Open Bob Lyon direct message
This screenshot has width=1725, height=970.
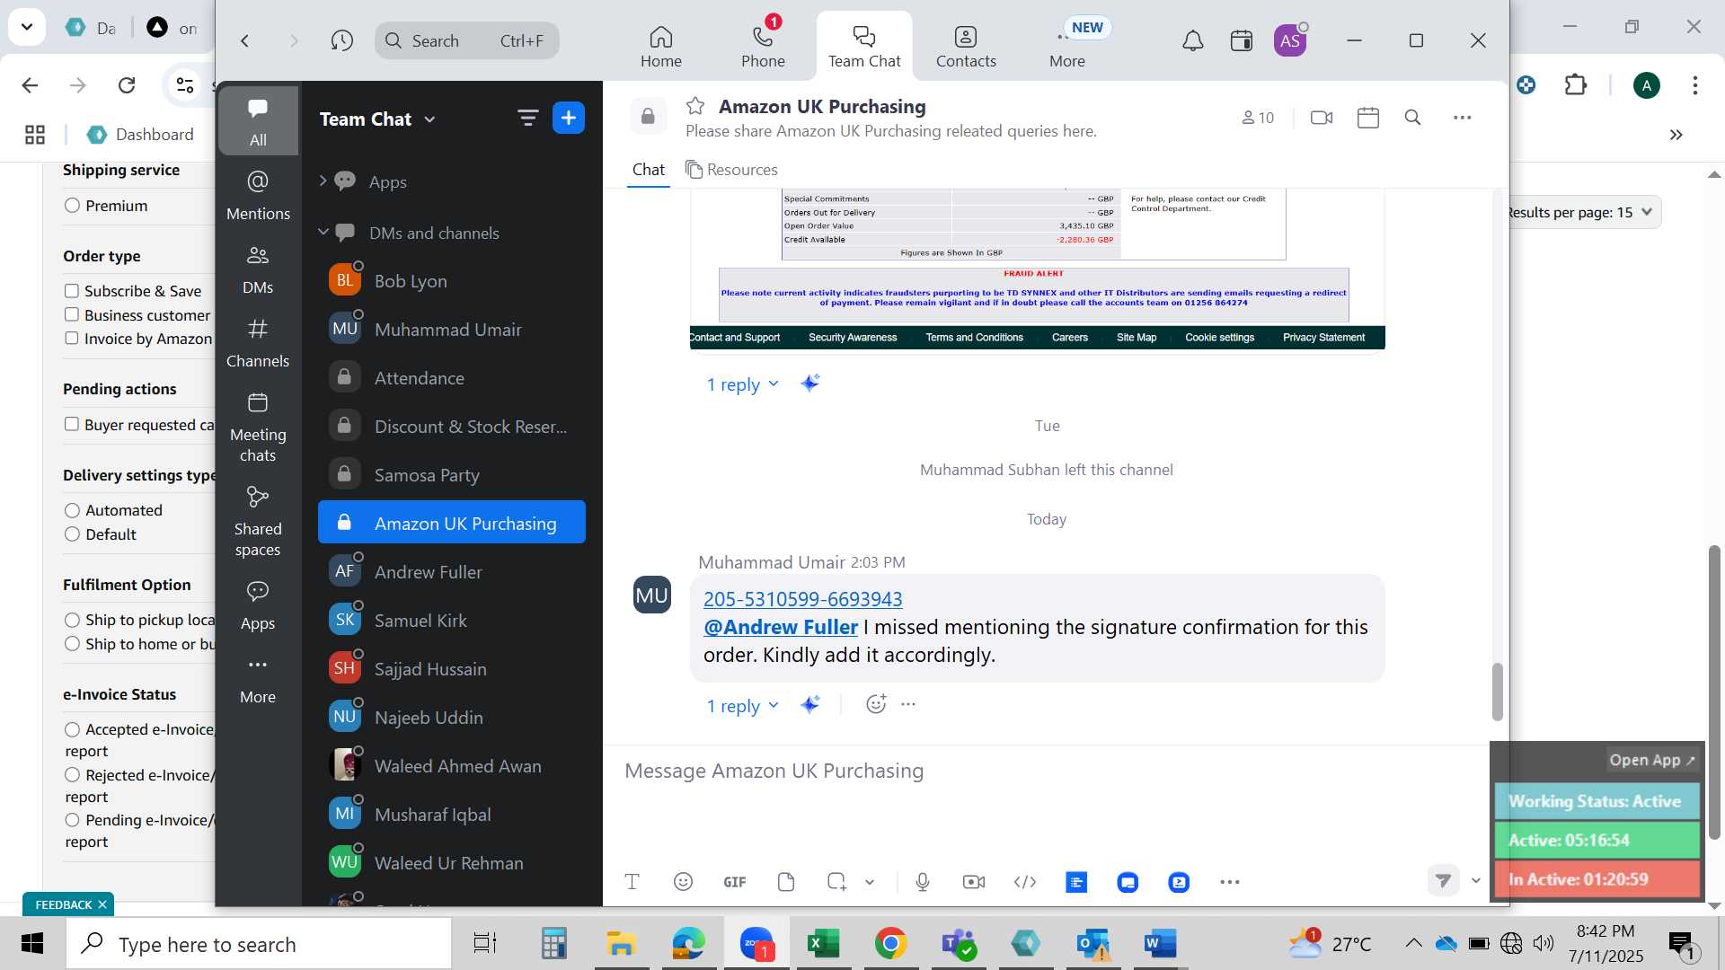point(452,281)
